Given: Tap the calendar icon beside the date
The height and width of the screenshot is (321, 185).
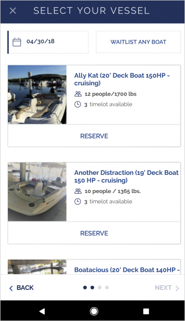Looking at the screenshot, I should pos(17,42).
